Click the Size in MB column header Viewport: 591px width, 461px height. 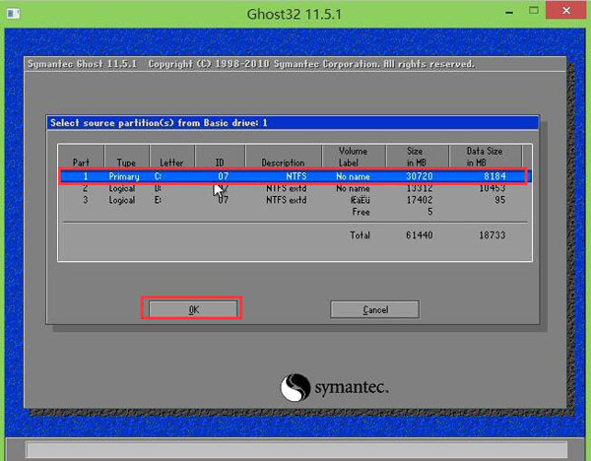pos(416,157)
